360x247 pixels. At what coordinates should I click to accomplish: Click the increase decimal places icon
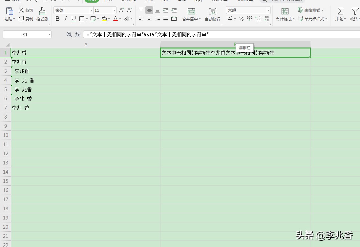[x=258, y=19]
